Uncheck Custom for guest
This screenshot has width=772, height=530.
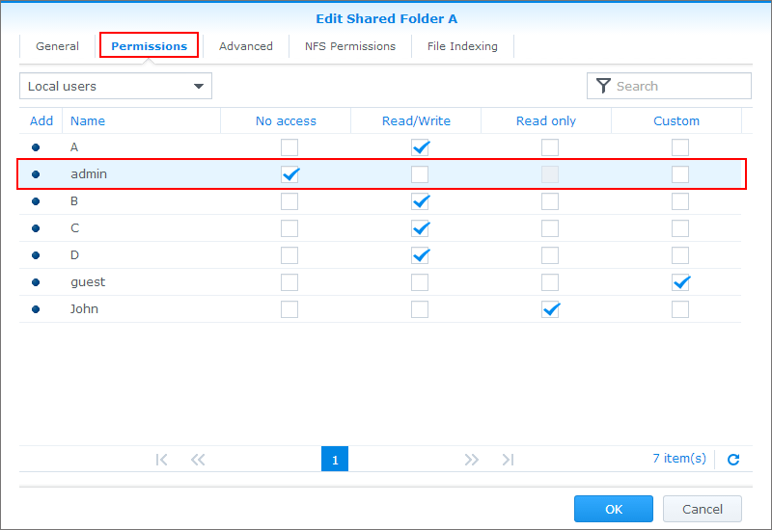[x=680, y=282]
